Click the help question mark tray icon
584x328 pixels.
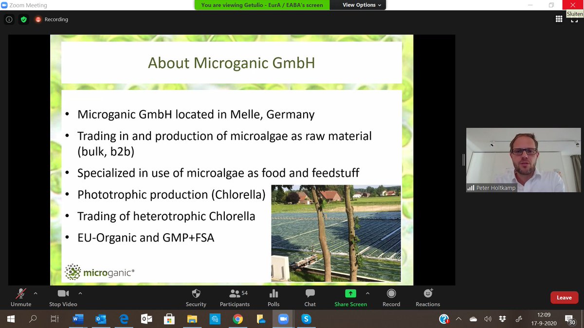point(444,319)
